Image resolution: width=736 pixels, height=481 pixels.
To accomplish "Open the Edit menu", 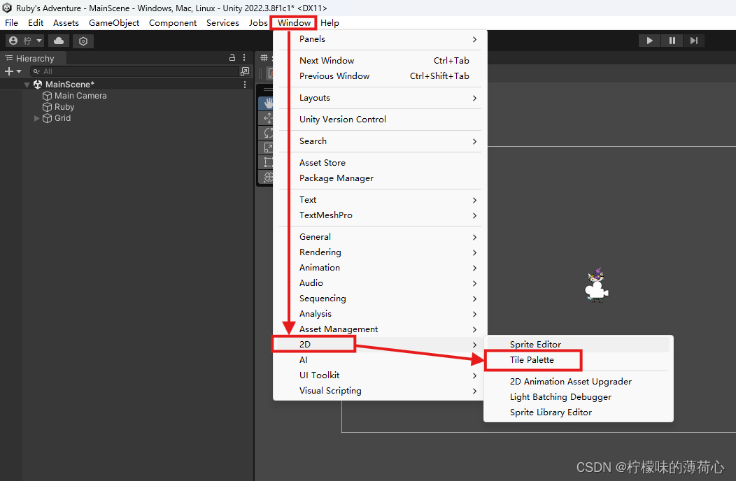I will tap(36, 22).
